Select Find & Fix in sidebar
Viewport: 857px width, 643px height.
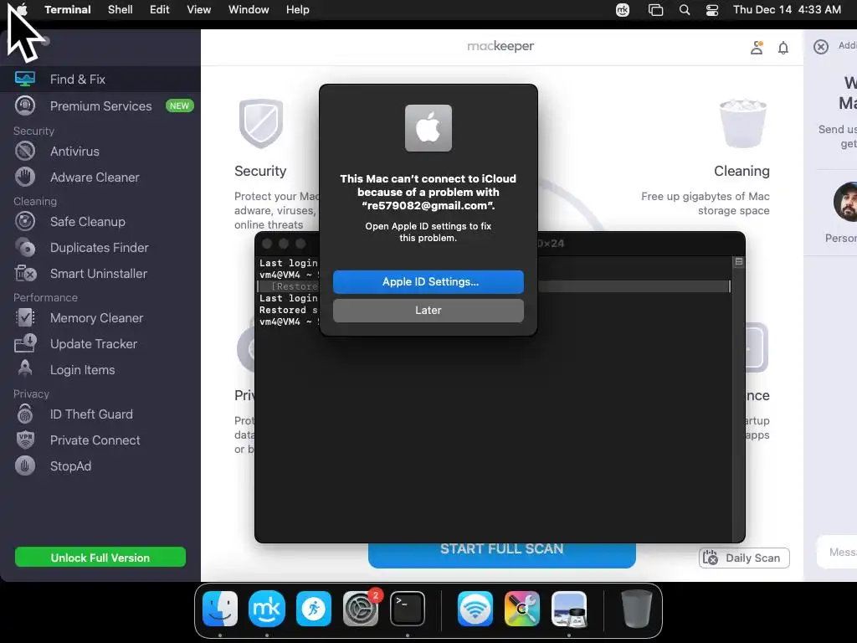(100, 80)
